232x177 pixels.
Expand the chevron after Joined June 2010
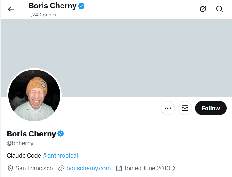click(x=174, y=168)
